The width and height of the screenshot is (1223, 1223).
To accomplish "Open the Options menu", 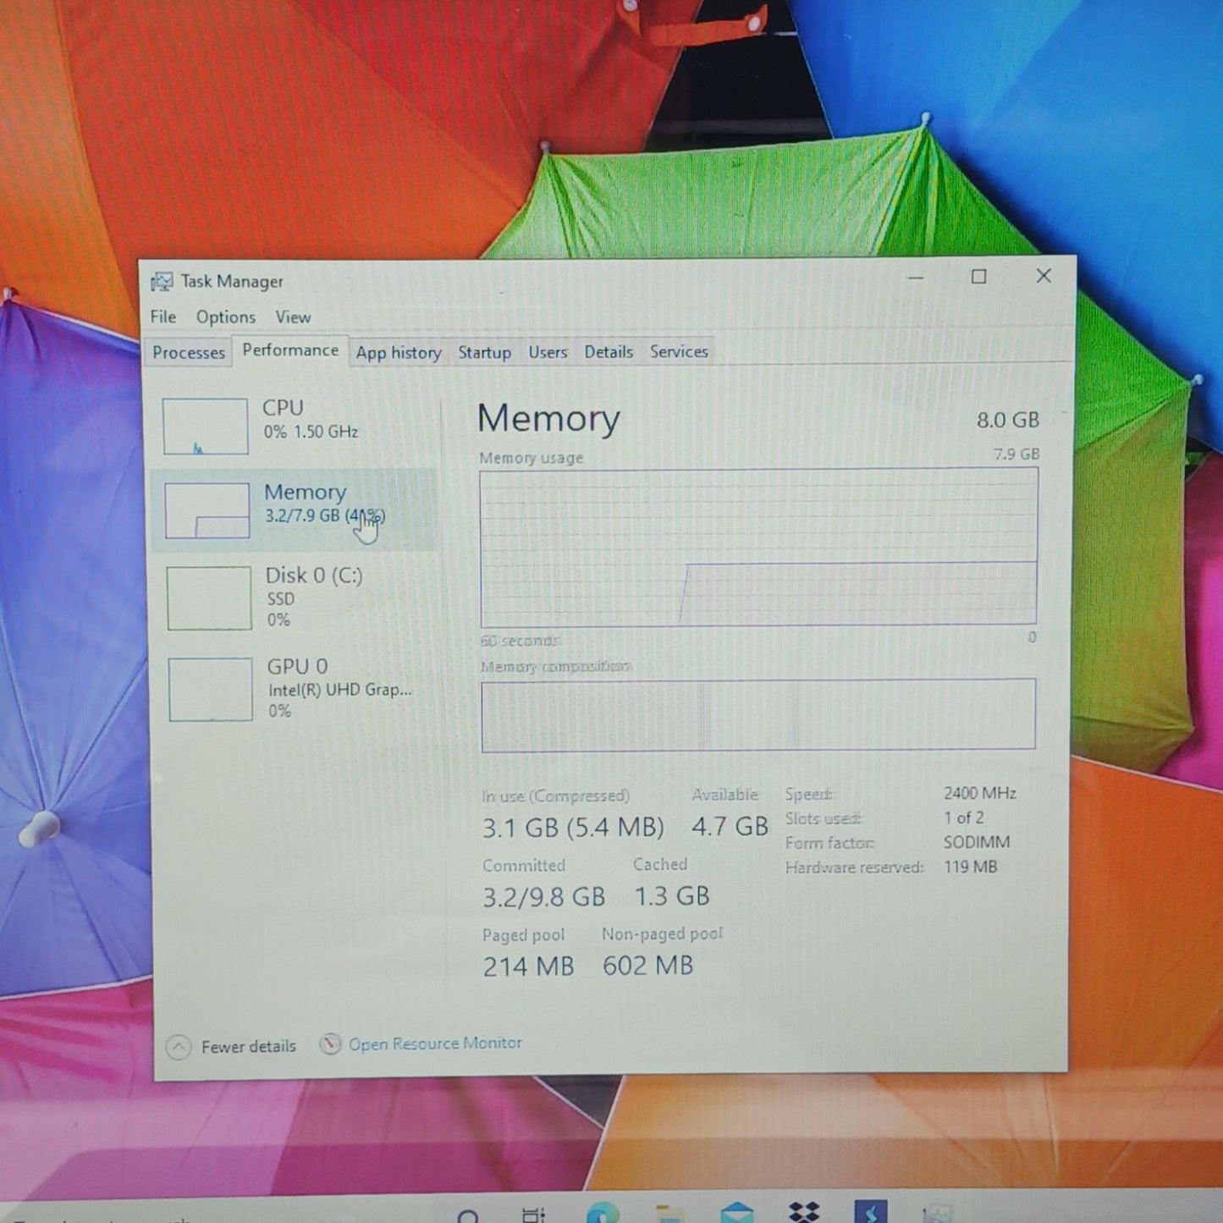I will [226, 317].
